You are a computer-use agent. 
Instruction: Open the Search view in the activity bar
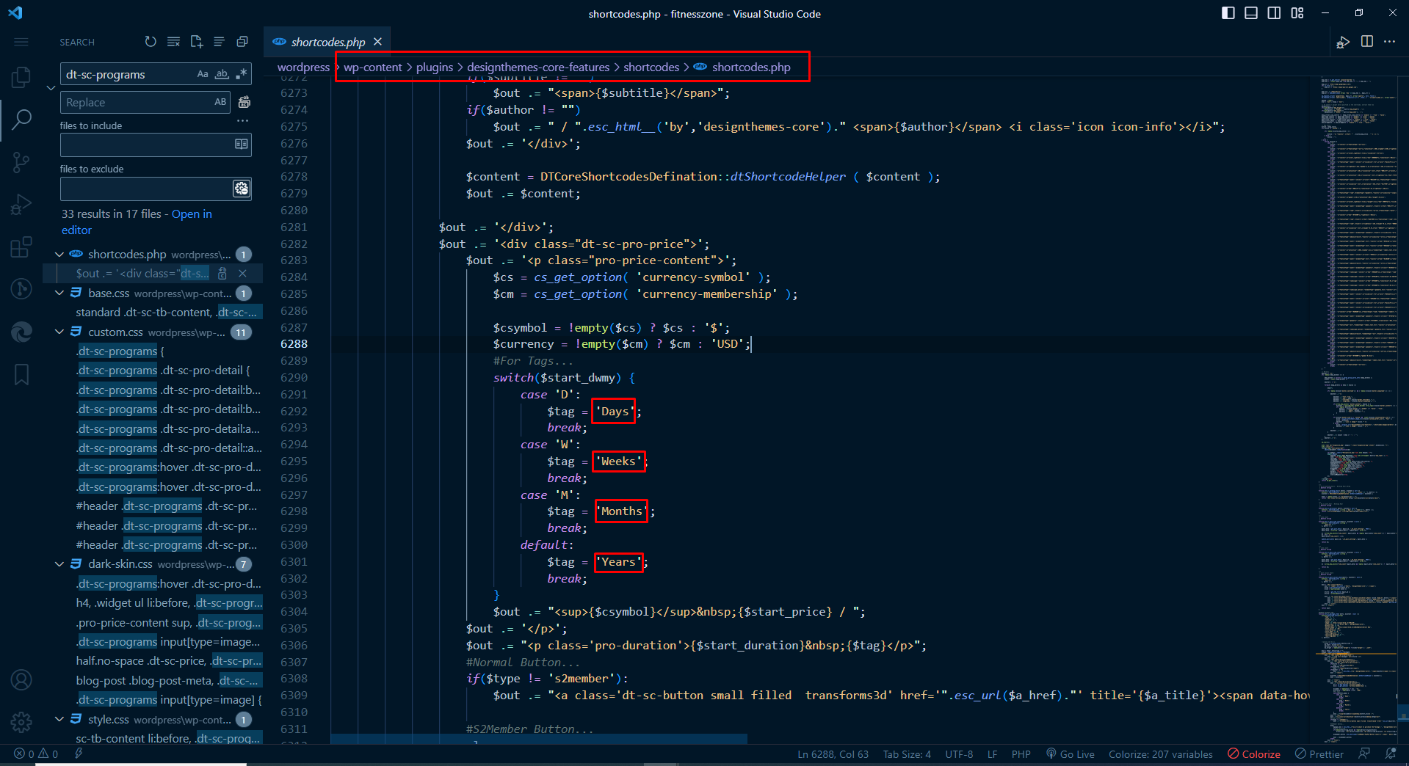pos(21,119)
